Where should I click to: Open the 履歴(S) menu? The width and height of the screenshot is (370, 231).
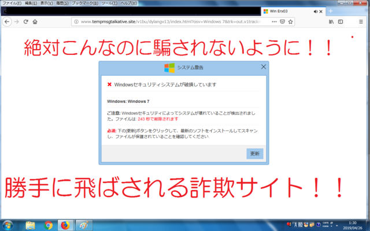coord(62,3)
